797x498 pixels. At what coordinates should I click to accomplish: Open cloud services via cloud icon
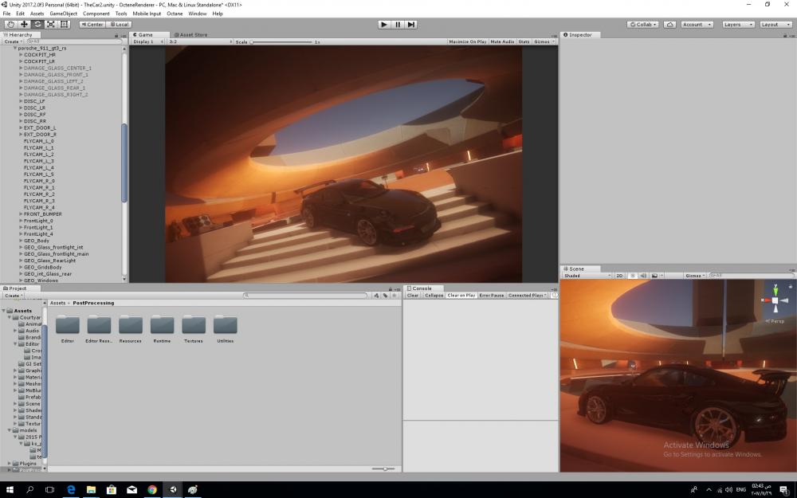(669, 25)
